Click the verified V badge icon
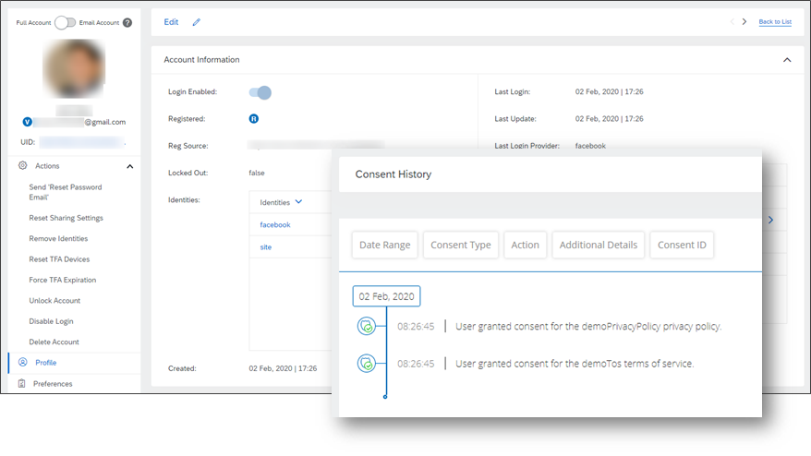The width and height of the screenshot is (811, 456). point(28,122)
